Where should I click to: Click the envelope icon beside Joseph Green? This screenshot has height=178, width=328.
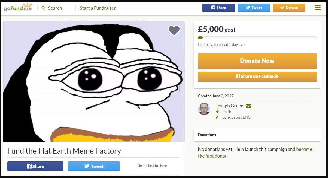click(x=248, y=106)
